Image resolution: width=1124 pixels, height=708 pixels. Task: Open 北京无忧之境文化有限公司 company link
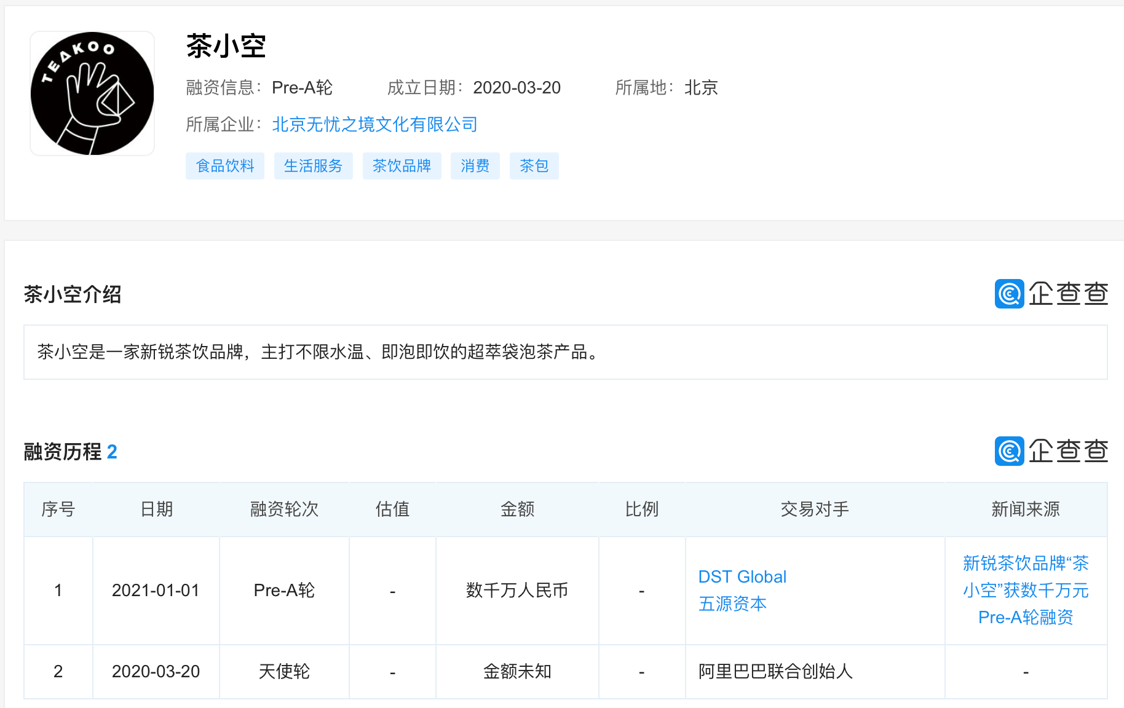tap(374, 125)
